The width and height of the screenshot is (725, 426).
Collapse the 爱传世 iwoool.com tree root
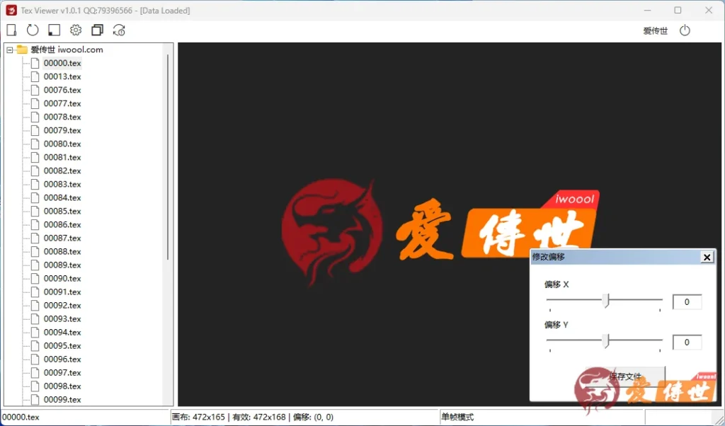10,50
